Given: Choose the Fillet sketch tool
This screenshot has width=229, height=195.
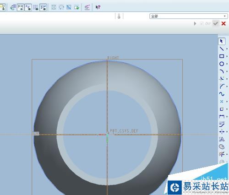Looking at the screenshot, I should 222,79.
